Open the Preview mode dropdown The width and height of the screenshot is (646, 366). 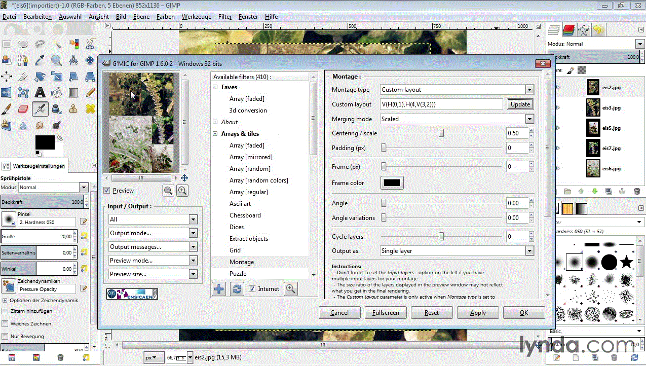pos(153,261)
